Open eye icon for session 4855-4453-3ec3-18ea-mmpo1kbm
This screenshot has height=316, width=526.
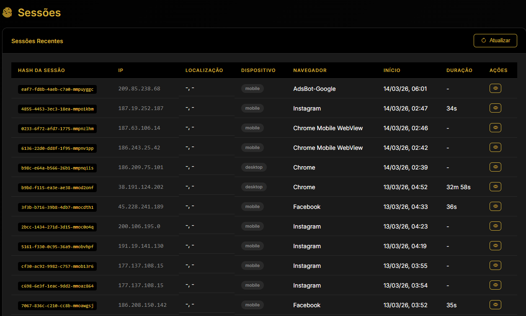(x=495, y=108)
